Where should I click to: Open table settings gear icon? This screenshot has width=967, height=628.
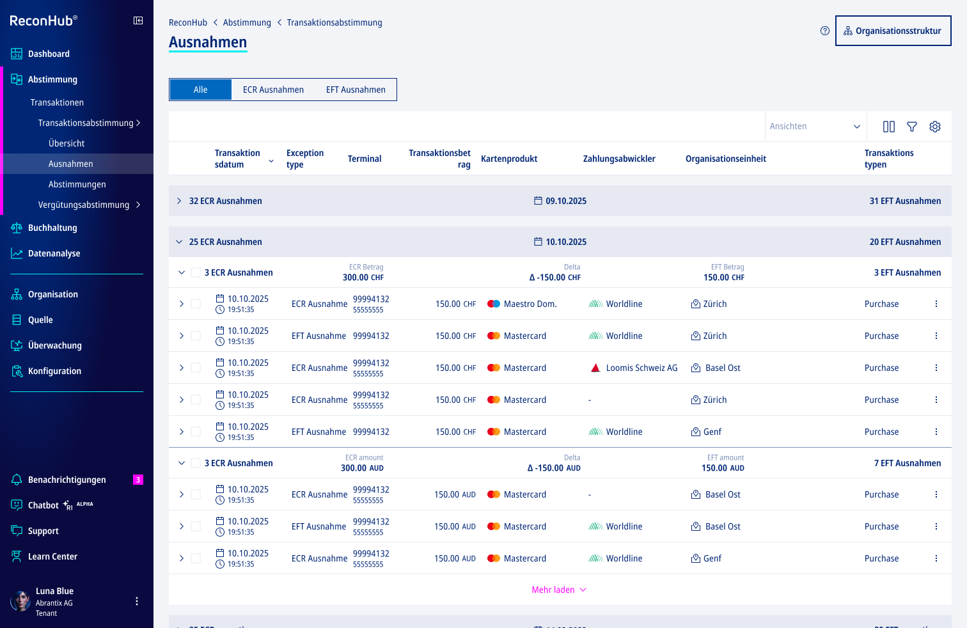934,127
